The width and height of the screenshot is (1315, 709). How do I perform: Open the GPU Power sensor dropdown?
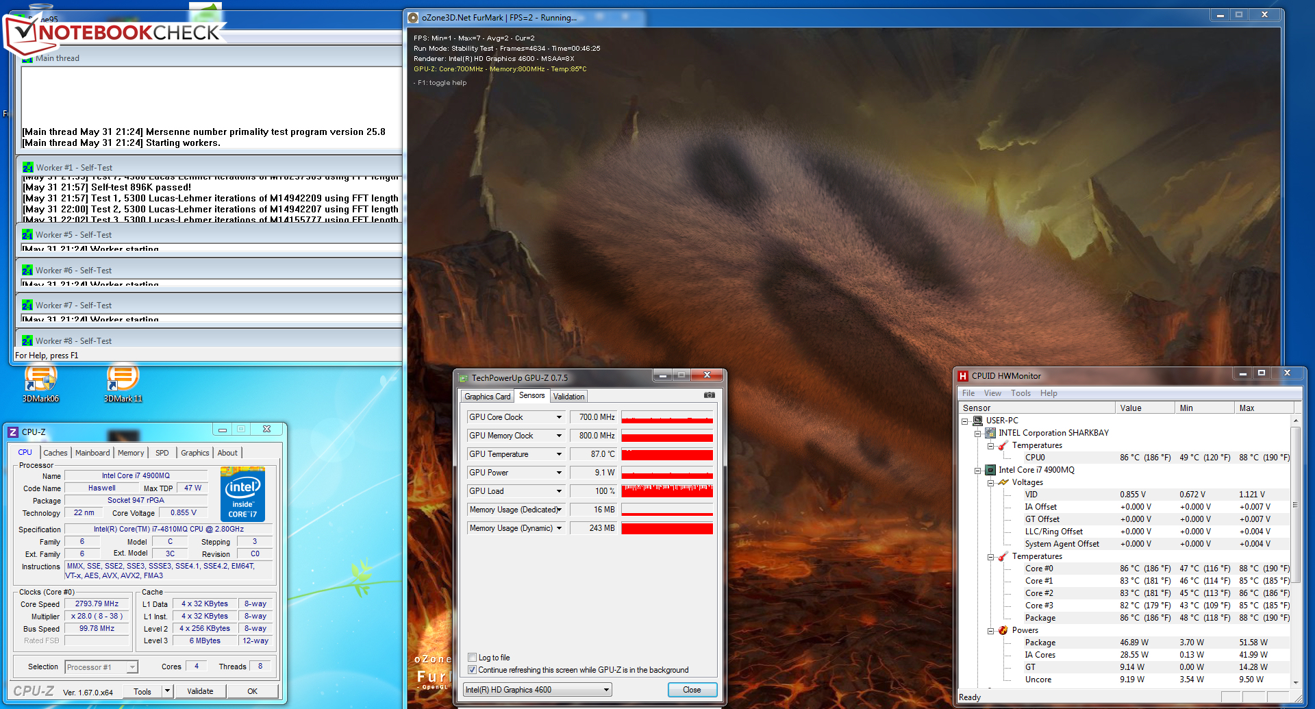[559, 473]
